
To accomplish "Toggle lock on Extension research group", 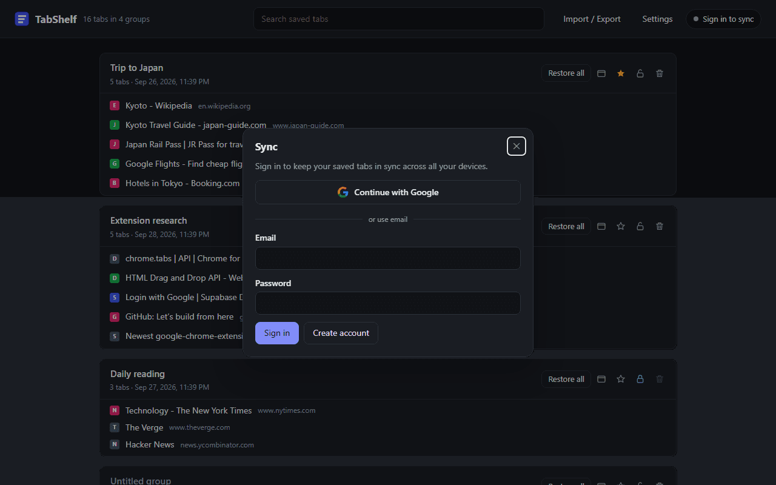I will 640,226.
